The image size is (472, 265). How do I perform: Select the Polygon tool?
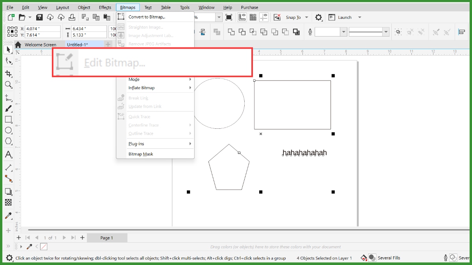coord(8,141)
